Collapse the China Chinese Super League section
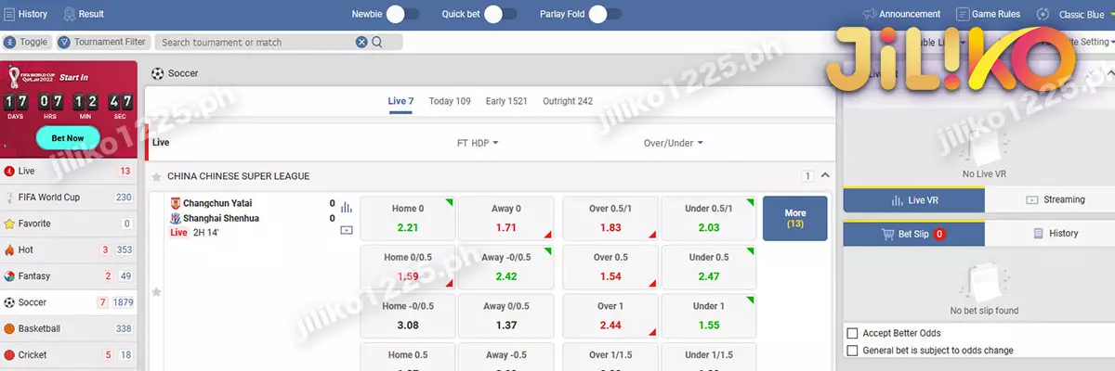 coord(825,175)
